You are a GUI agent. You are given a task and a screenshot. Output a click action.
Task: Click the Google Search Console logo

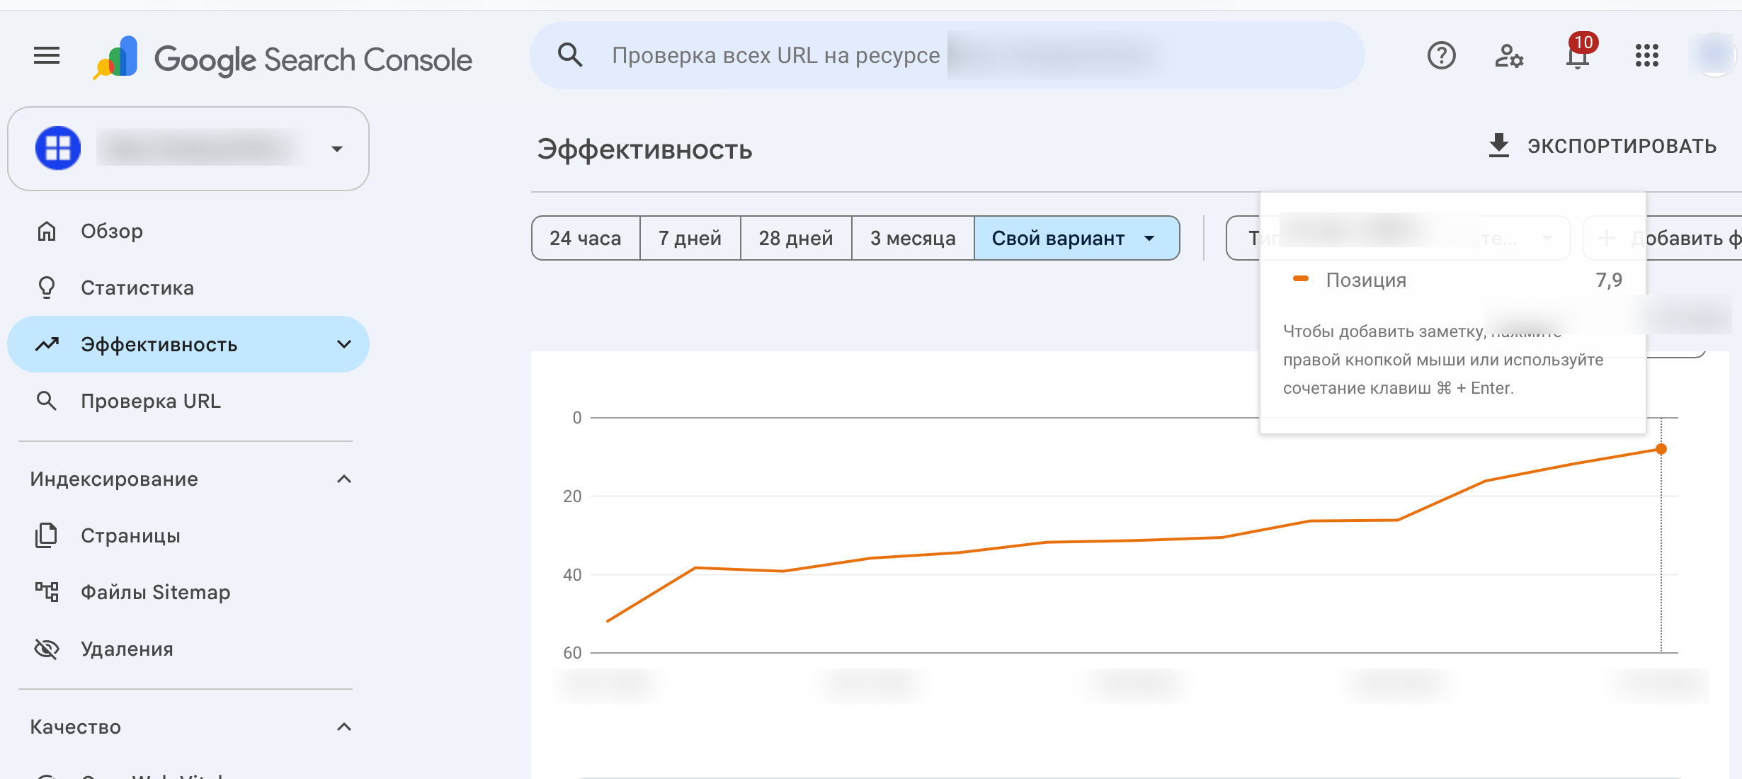[x=283, y=58]
